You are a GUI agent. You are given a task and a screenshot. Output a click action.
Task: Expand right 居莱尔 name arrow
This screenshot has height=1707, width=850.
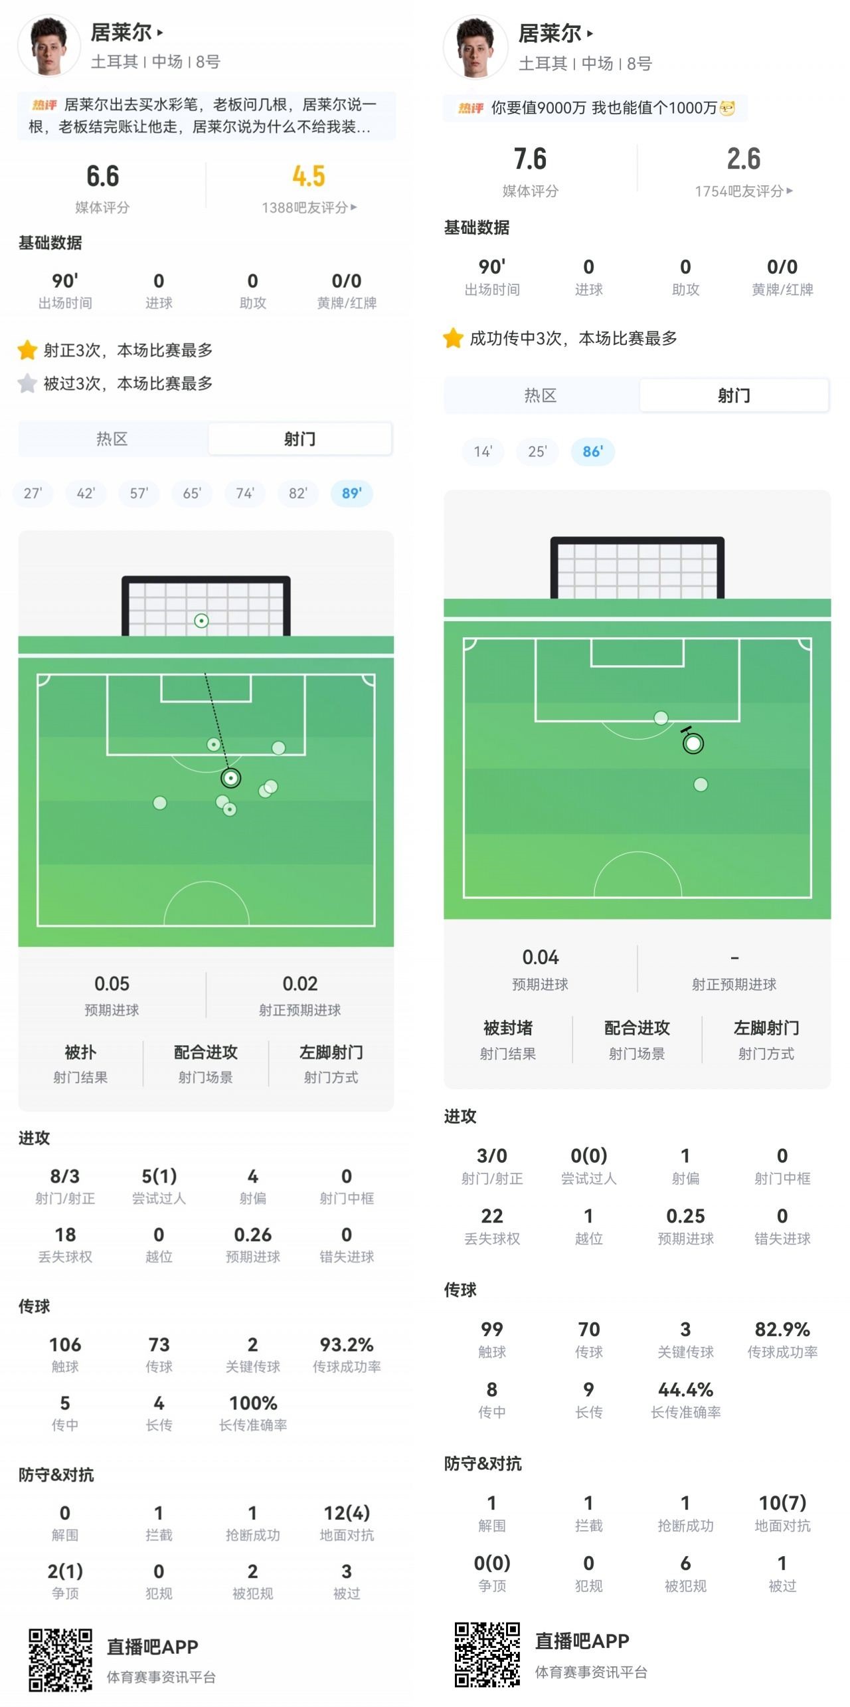(590, 33)
